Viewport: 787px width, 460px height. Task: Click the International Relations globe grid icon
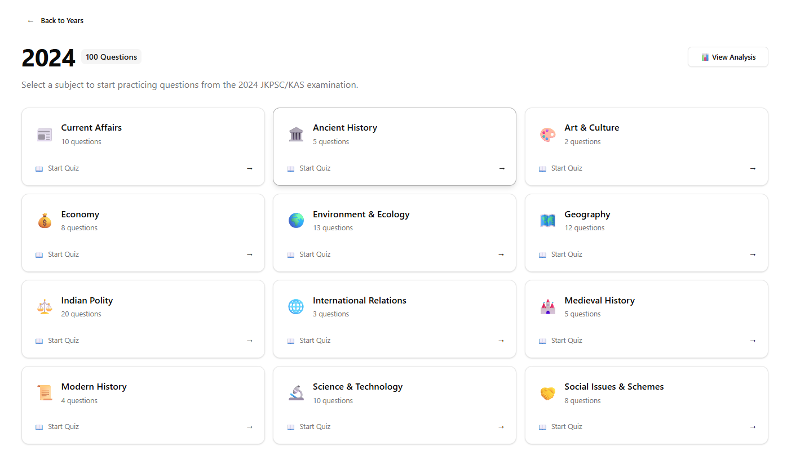296,307
